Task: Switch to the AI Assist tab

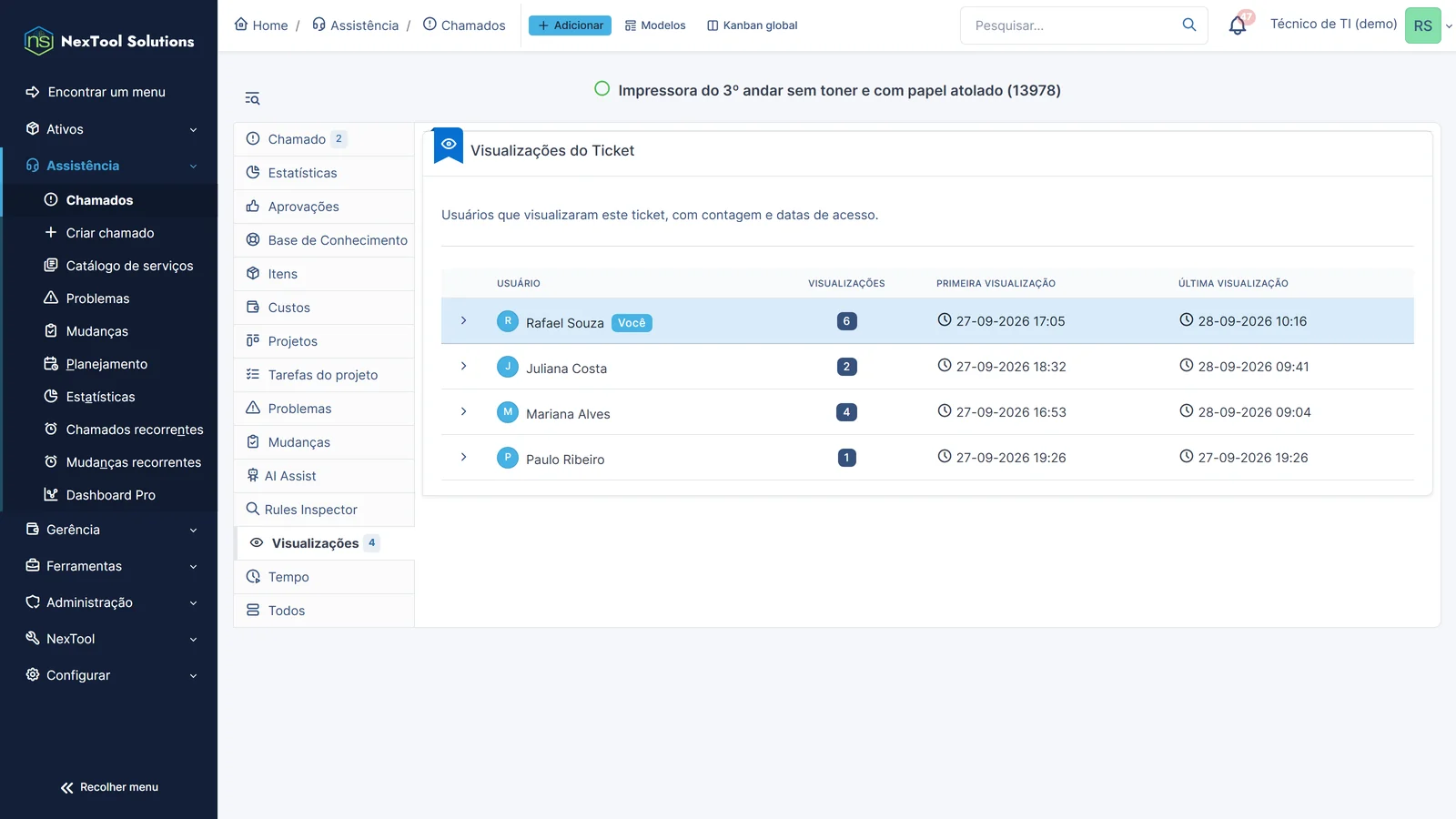Action: [x=324, y=476]
